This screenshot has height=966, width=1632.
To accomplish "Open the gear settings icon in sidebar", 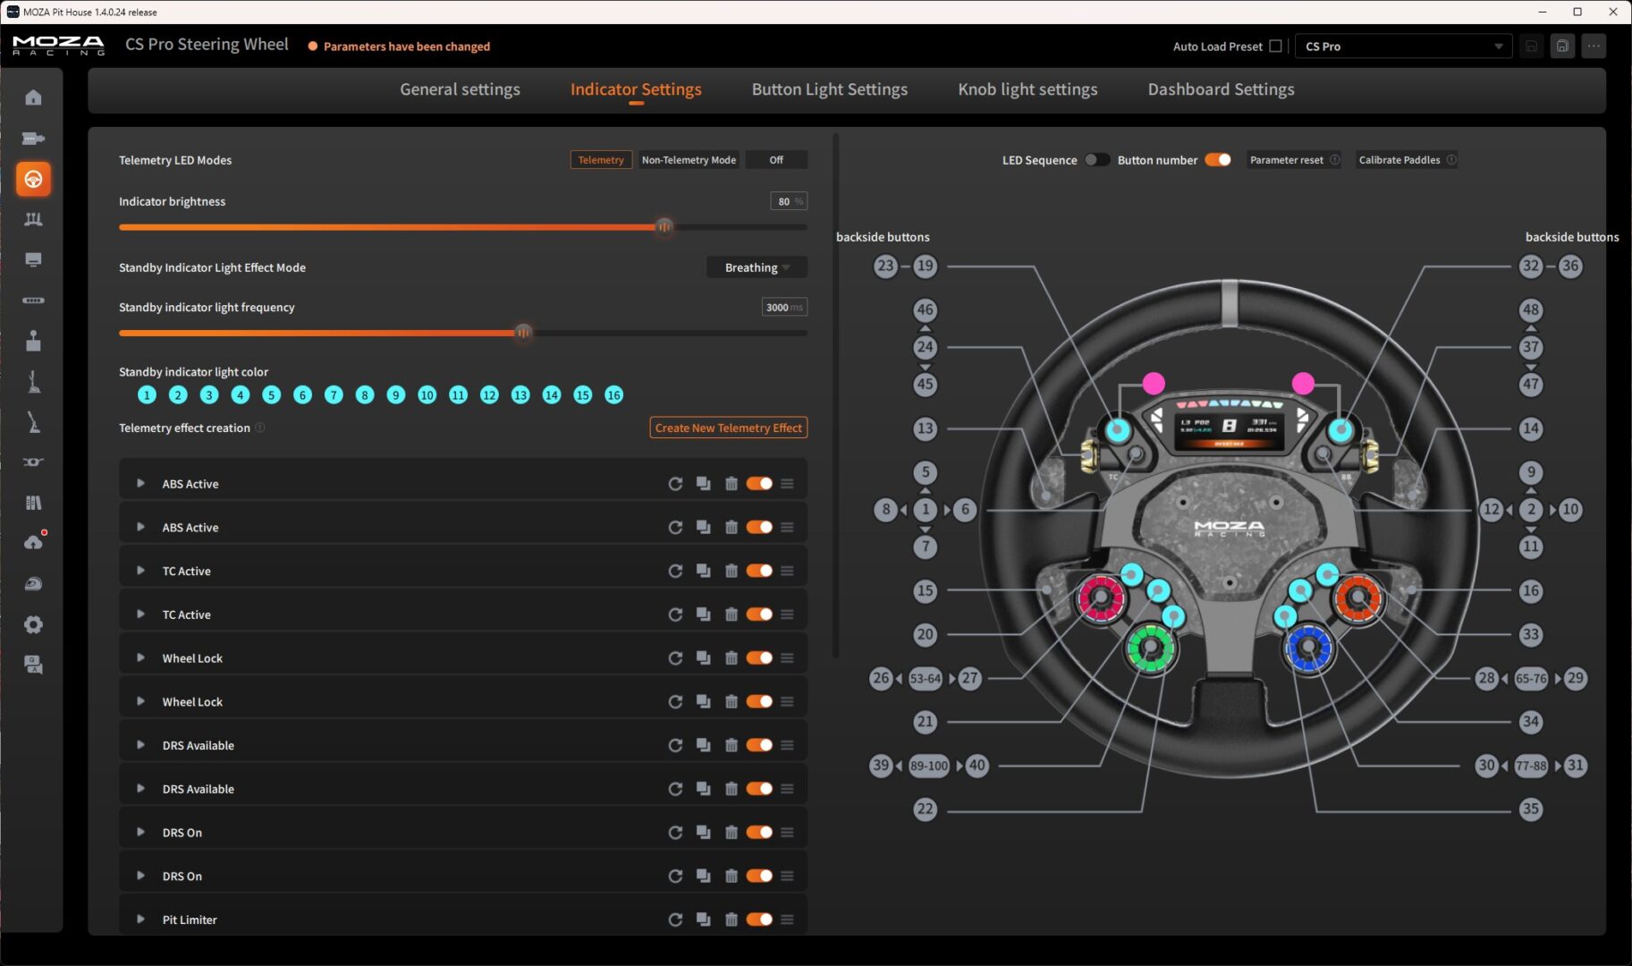I will (33, 624).
